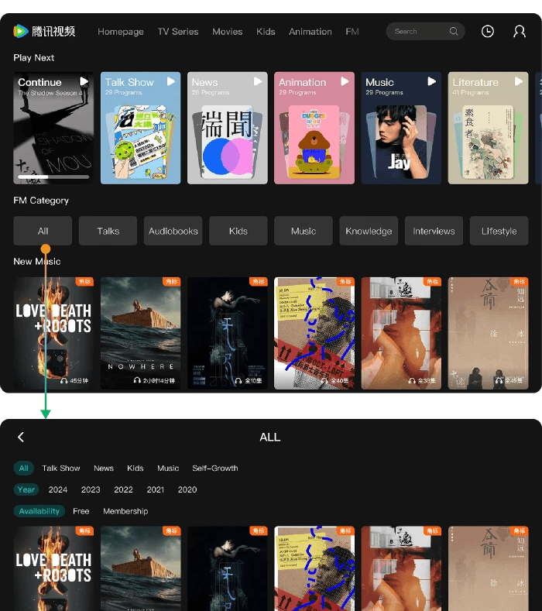
Task: Switch to Kids top navigation tab
Action: [x=266, y=32]
